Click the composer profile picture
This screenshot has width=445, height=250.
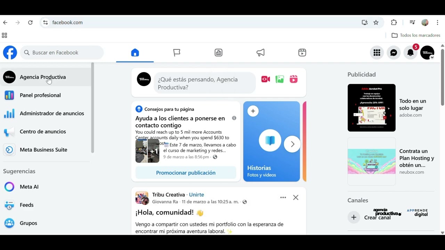[144, 79]
